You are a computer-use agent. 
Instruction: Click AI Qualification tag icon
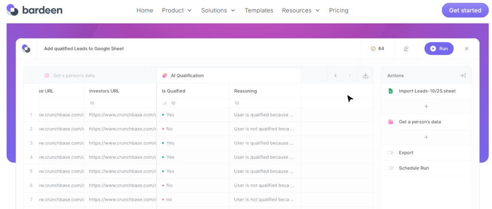pyautogui.click(x=164, y=75)
